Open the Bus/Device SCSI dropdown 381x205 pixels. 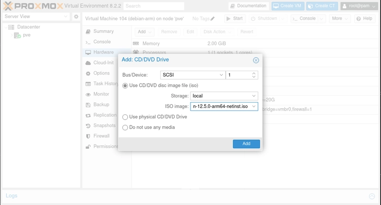point(192,75)
